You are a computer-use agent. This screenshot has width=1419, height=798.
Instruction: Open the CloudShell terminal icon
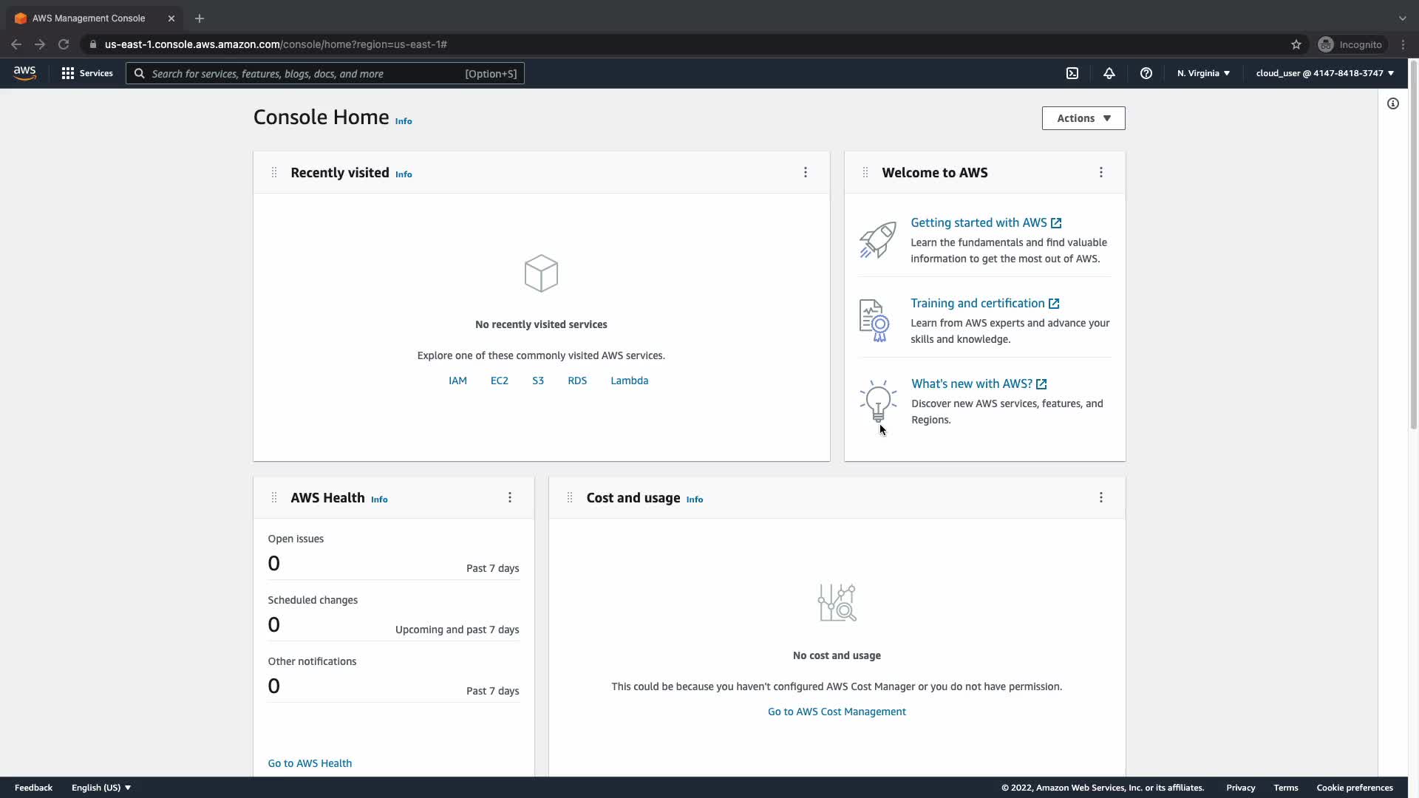click(1072, 73)
